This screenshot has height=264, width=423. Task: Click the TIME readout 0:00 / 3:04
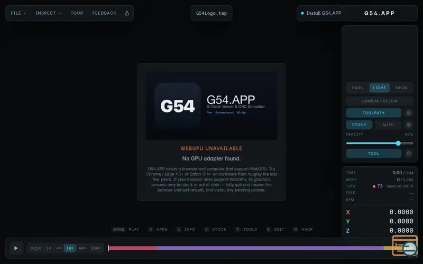[x=403, y=173]
